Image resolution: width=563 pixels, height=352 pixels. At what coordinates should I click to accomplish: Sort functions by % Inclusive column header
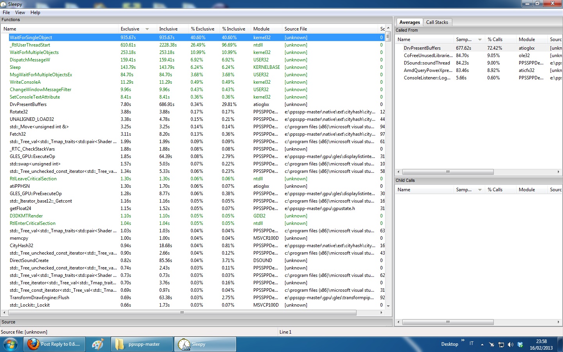coord(233,29)
